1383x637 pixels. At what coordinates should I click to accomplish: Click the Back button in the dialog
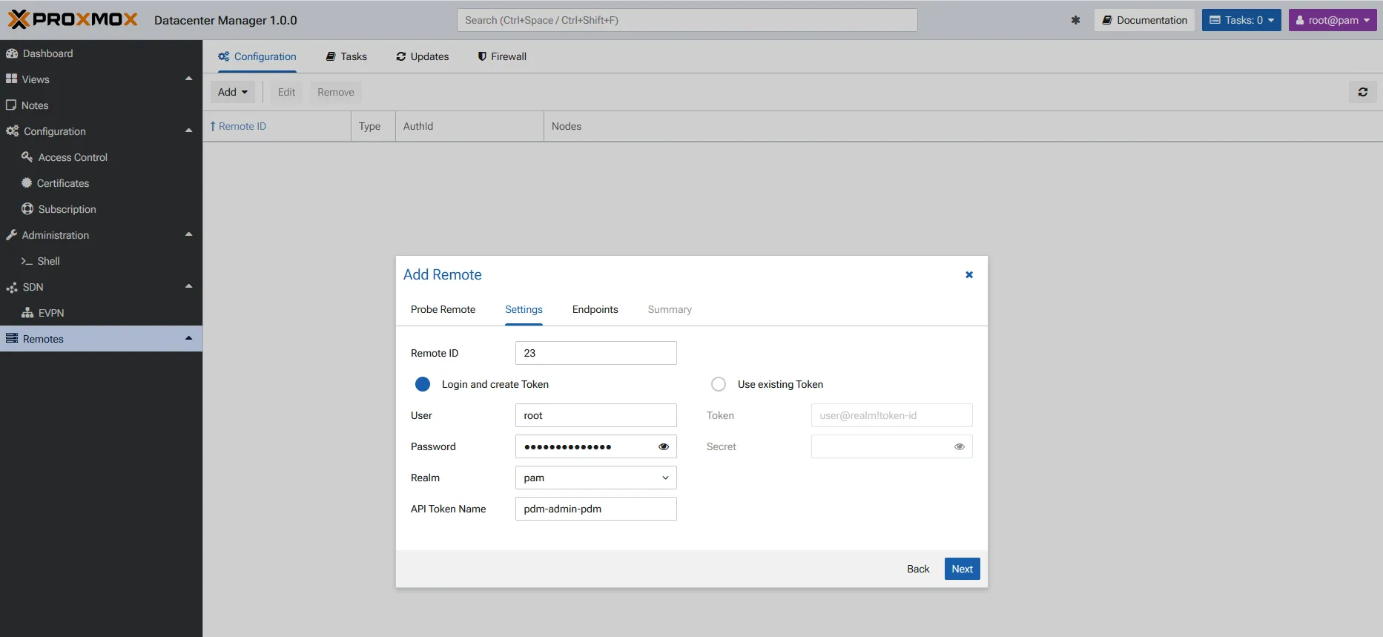point(917,569)
